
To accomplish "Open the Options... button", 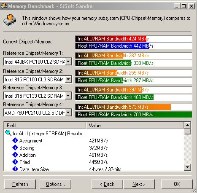I will 55,184.
